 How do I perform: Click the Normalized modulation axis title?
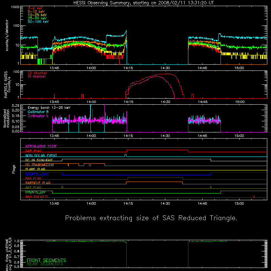click(6, 118)
